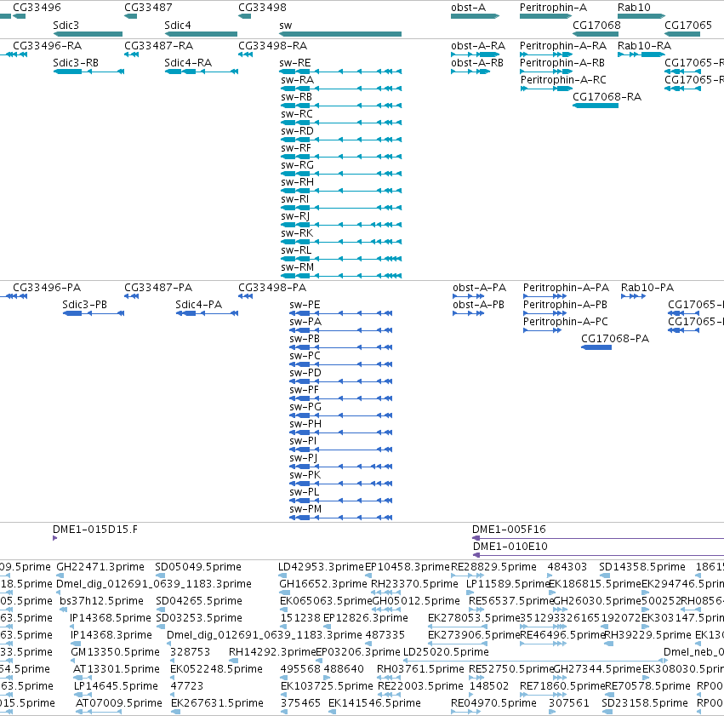This screenshot has height=716, width=724.
Task: Select protein label CG33498-PA
Action: (x=272, y=288)
